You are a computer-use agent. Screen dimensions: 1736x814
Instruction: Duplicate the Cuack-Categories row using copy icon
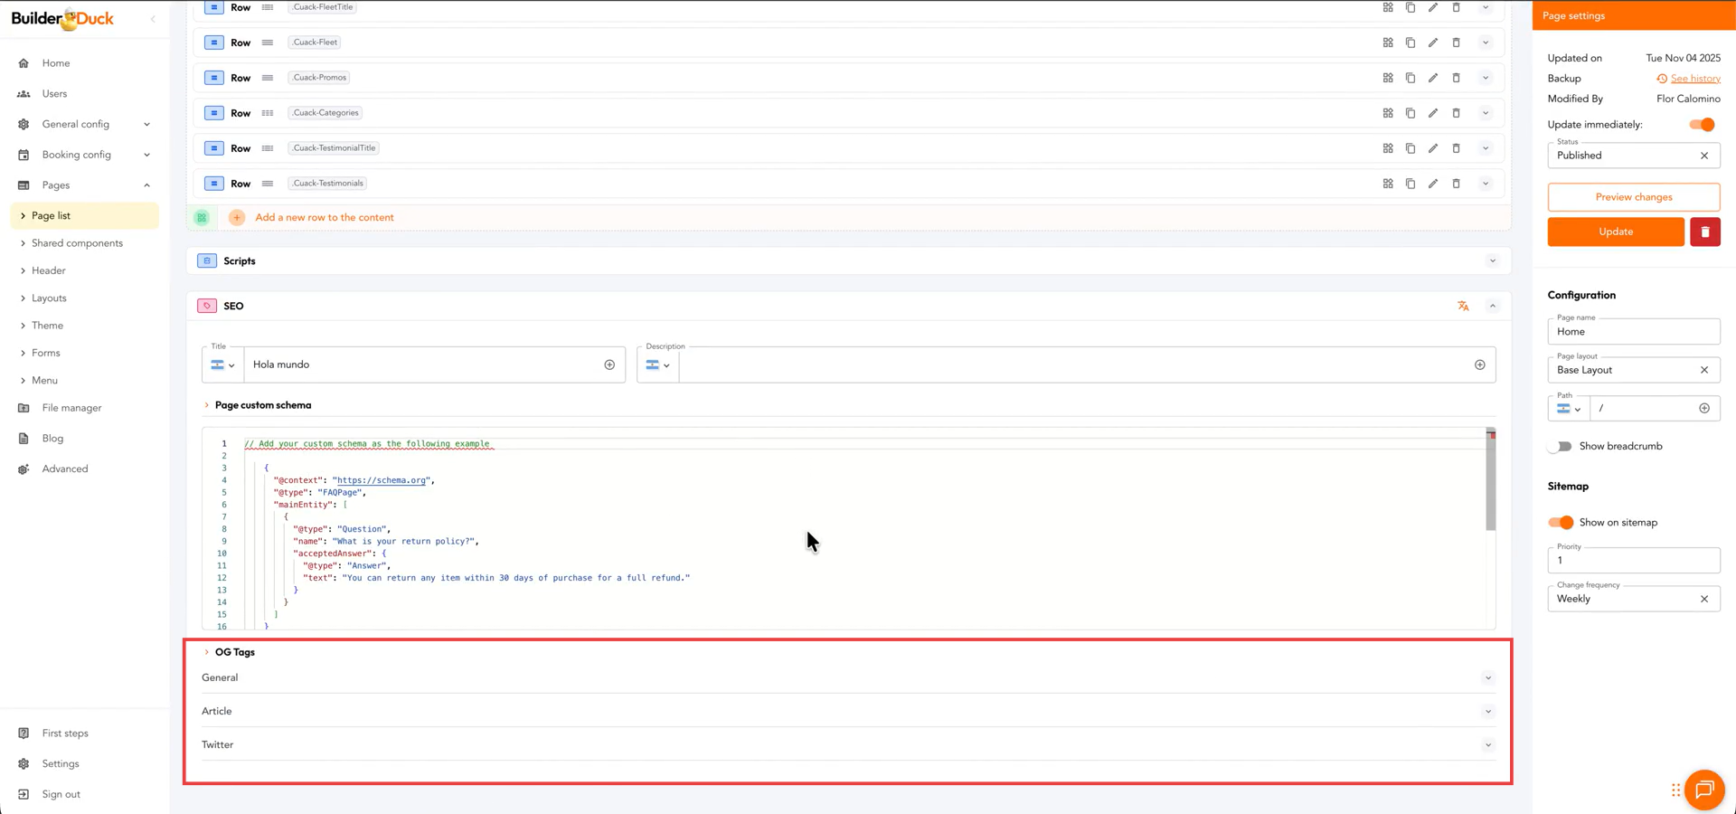click(x=1410, y=113)
